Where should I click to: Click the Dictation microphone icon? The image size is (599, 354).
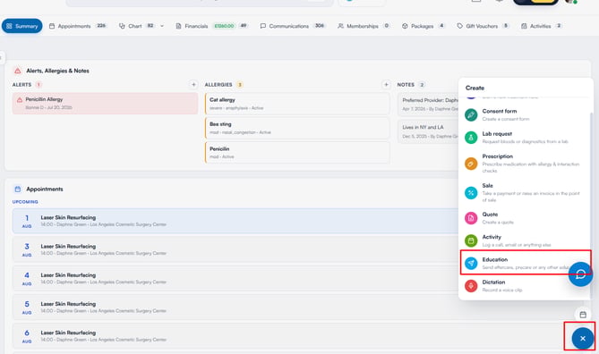[471, 286]
